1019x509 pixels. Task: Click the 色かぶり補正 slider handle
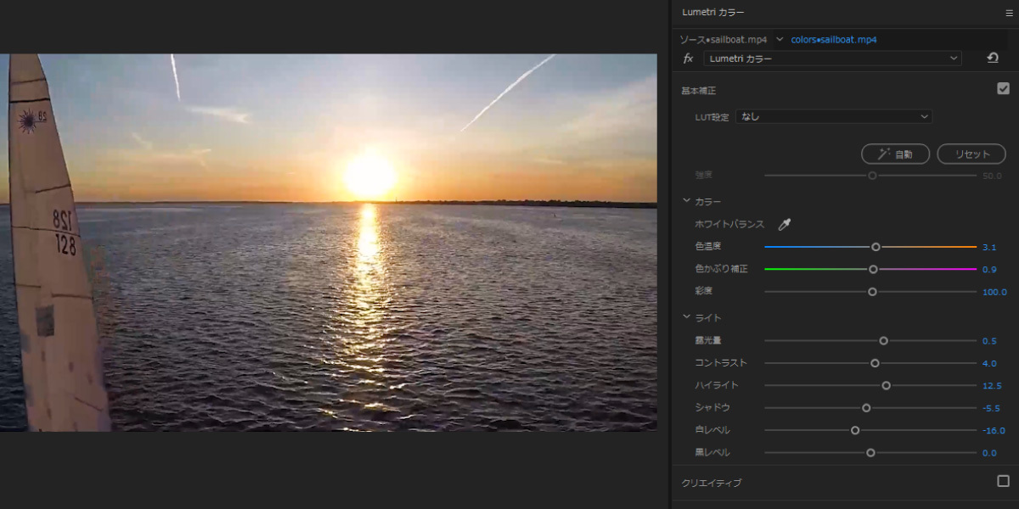[873, 269]
